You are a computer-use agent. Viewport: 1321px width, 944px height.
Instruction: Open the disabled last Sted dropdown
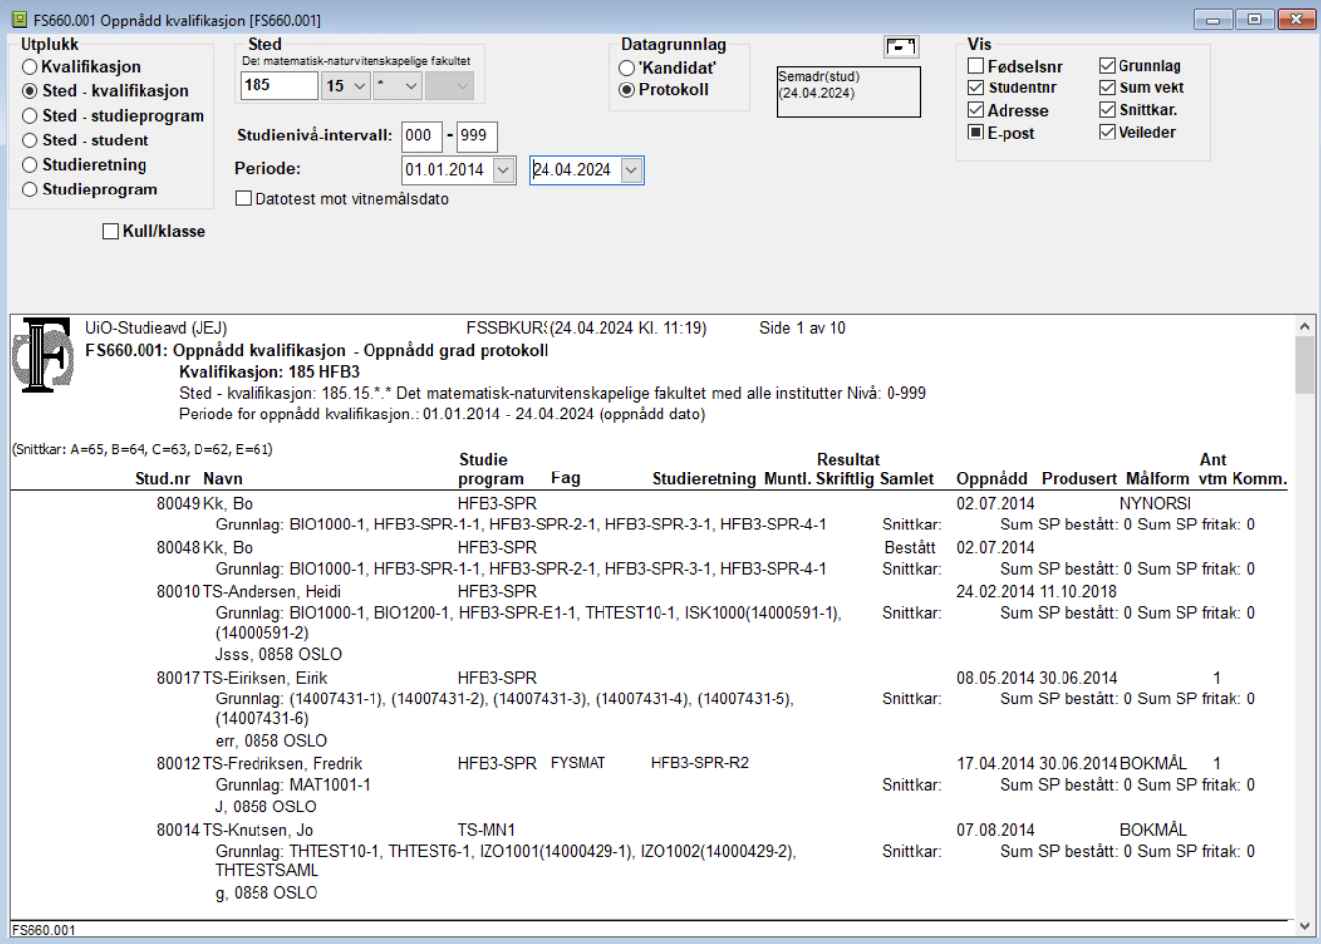[449, 86]
